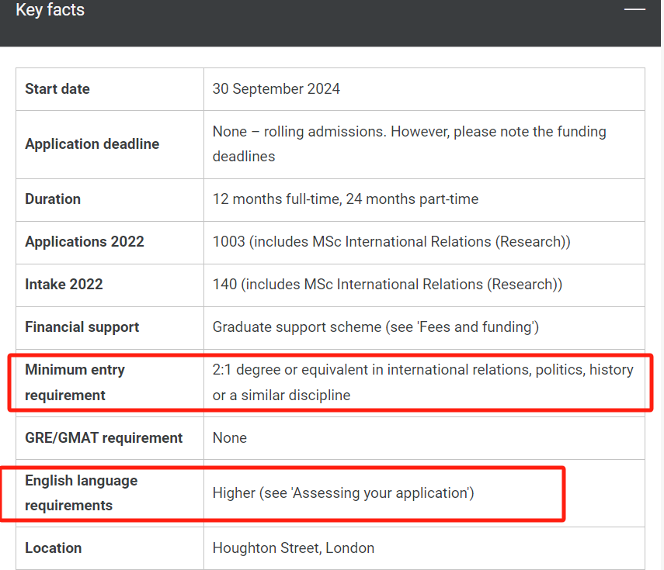Click the Minimum entry requirement label

click(x=75, y=382)
